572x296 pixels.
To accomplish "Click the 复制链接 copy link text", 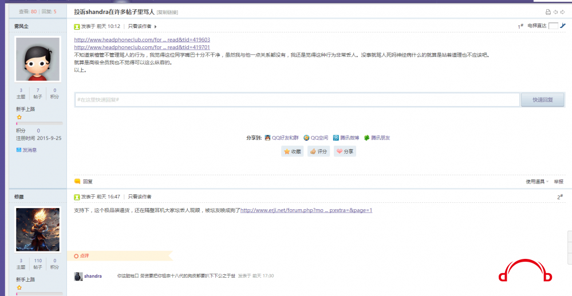I will 167,13.
